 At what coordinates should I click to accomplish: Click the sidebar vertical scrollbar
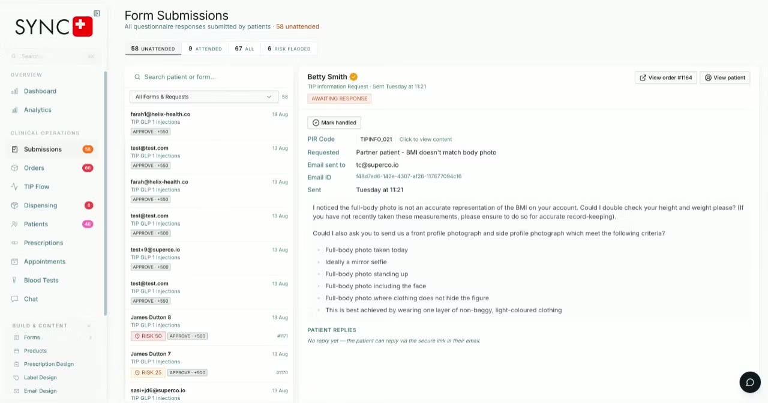coord(106,193)
